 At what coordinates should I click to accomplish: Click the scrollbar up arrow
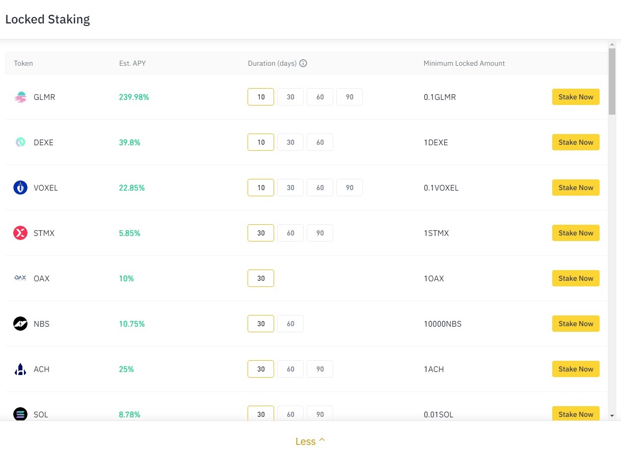tap(612, 45)
